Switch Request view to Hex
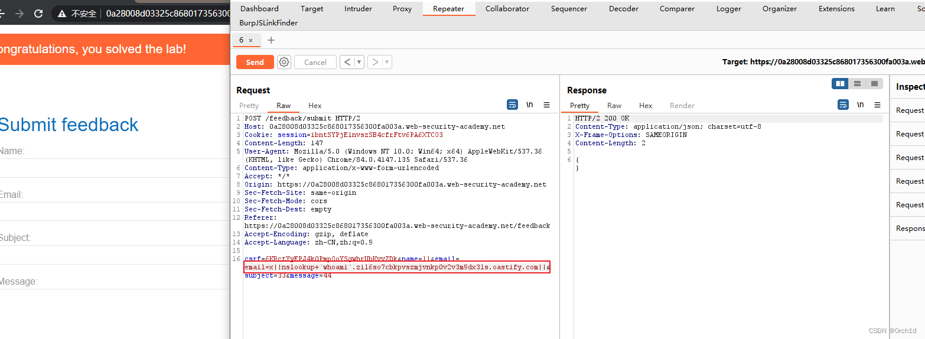Screen dimensions: 925x339 coord(315,106)
